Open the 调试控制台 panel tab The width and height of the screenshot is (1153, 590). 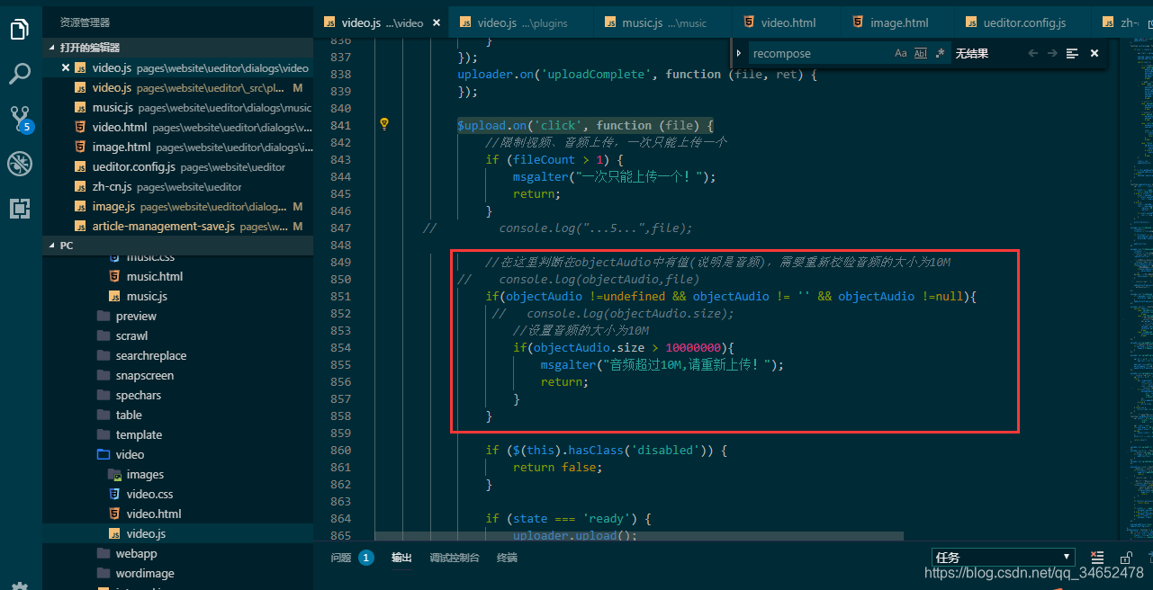point(455,558)
